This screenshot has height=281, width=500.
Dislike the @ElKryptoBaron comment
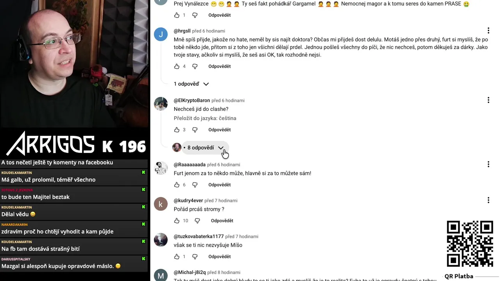tap(195, 130)
